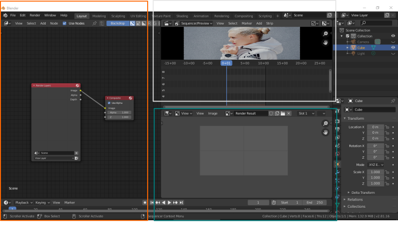398x228 pixels.
Task: Select the color and alpha display channel icon
Action: pos(133,23)
